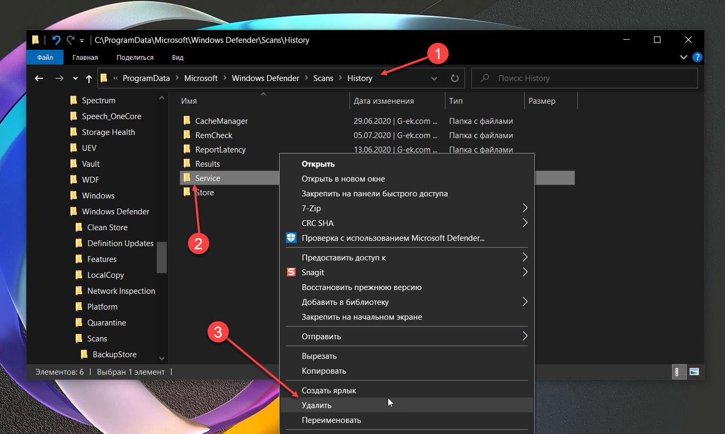725x434 pixels.
Task: Switch to large icons view in status bar
Action: point(694,372)
